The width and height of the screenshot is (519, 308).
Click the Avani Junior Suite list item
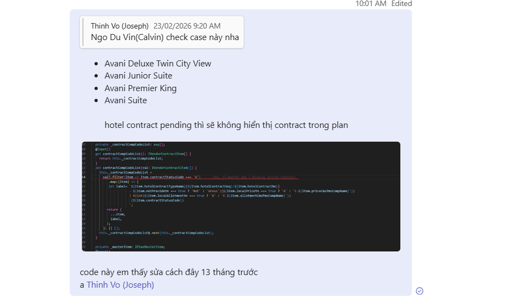[138, 76]
